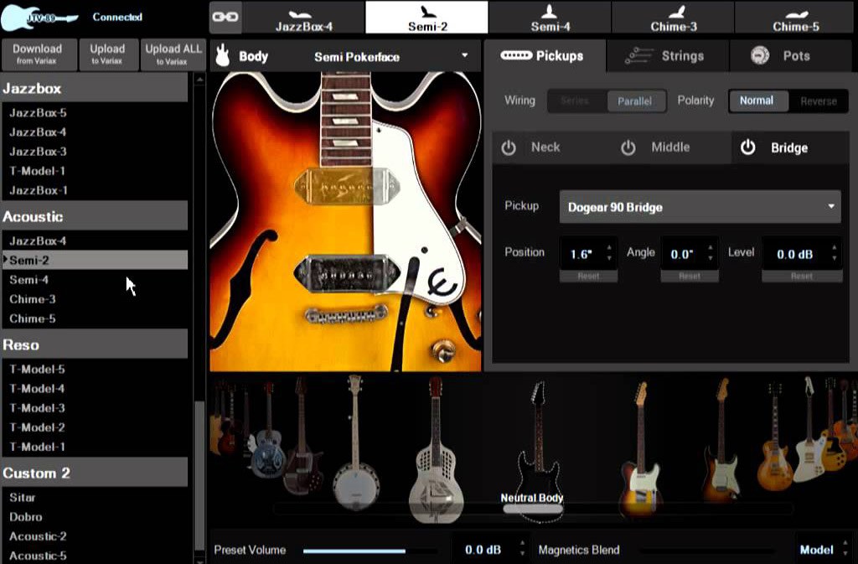Viewport: 858px width, 564px height.
Task: Click the Neck pickup power icon
Action: click(511, 147)
